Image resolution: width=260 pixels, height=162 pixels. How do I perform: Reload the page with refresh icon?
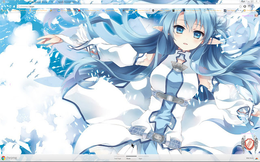tap(10, 6)
